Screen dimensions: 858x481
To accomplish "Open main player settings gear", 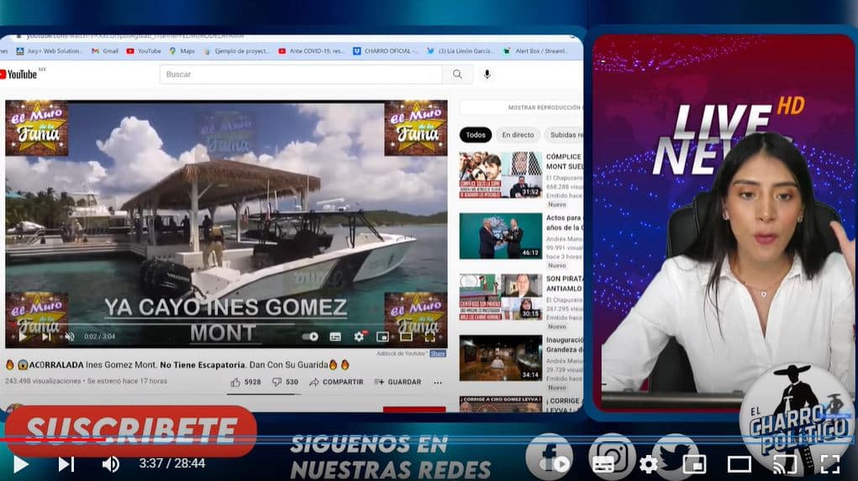I will 649,464.
